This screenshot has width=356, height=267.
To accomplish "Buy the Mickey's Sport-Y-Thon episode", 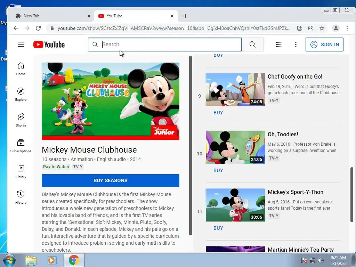I will [218, 228].
